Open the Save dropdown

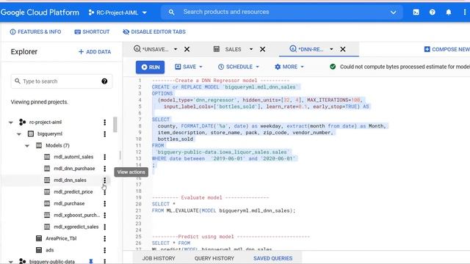[x=189, y=67]
